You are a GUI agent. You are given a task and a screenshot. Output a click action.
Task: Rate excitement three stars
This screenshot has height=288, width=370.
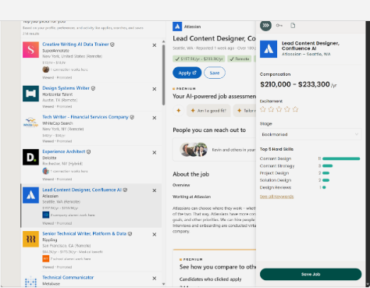click(x=279, y=109)
